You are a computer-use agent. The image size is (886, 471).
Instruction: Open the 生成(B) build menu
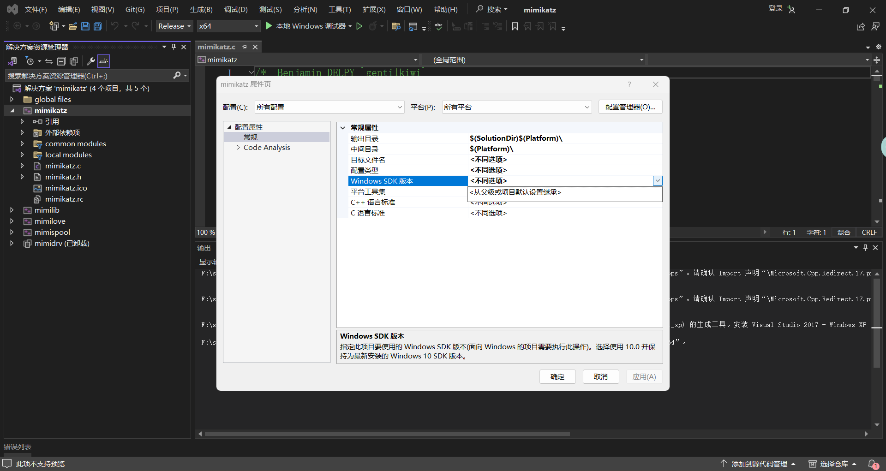(201, 10)
